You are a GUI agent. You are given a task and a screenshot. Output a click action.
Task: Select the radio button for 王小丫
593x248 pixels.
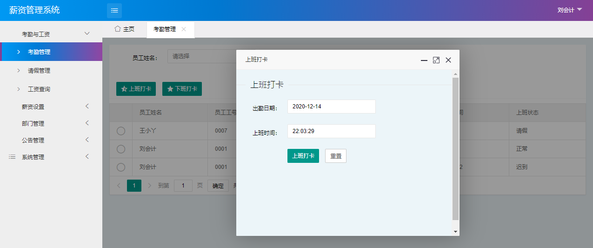(x=121, y=131)
